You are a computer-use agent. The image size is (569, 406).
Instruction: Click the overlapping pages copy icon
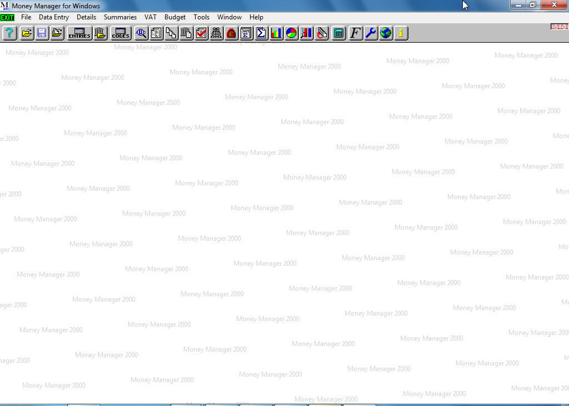pyautogui.click(x=171, y=33)
